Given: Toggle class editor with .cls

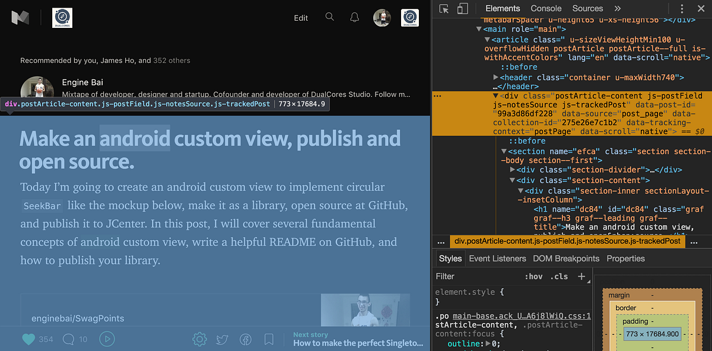Looking at the screenshot, I should (558, 276).
